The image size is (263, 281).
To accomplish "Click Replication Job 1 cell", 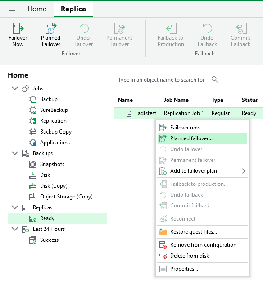I will [184, 113].
